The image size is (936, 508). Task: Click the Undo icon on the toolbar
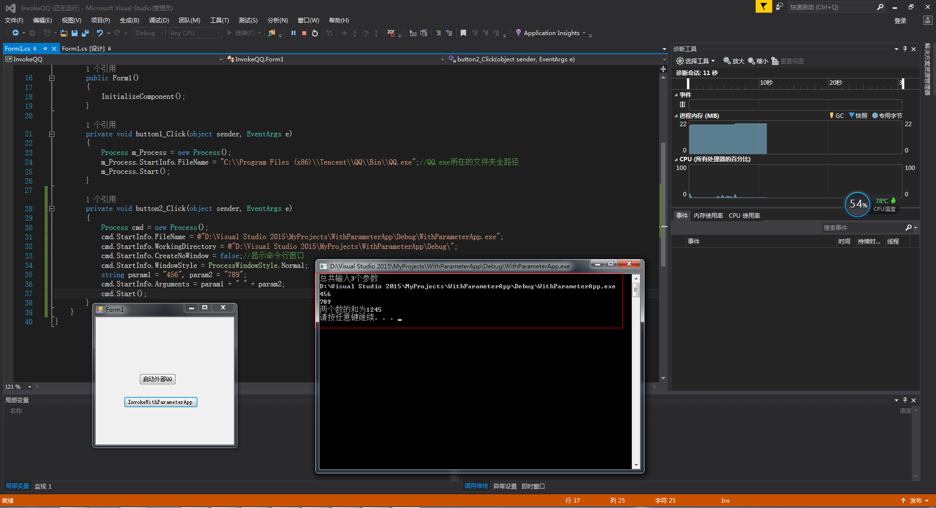[x=100, y=33]
